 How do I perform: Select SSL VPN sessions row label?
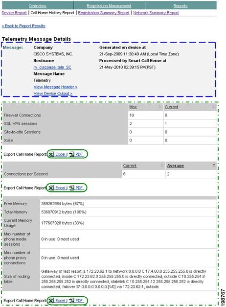(21, 123)
